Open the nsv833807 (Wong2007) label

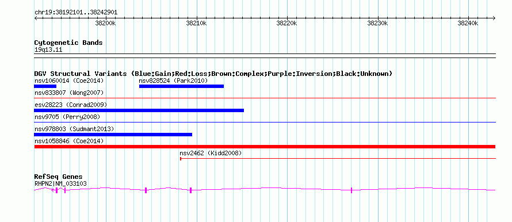coord(69,93)
